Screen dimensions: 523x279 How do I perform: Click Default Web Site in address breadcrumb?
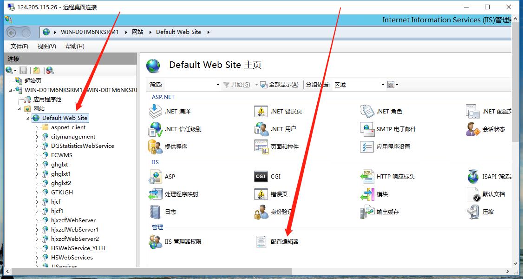point(178,32)
